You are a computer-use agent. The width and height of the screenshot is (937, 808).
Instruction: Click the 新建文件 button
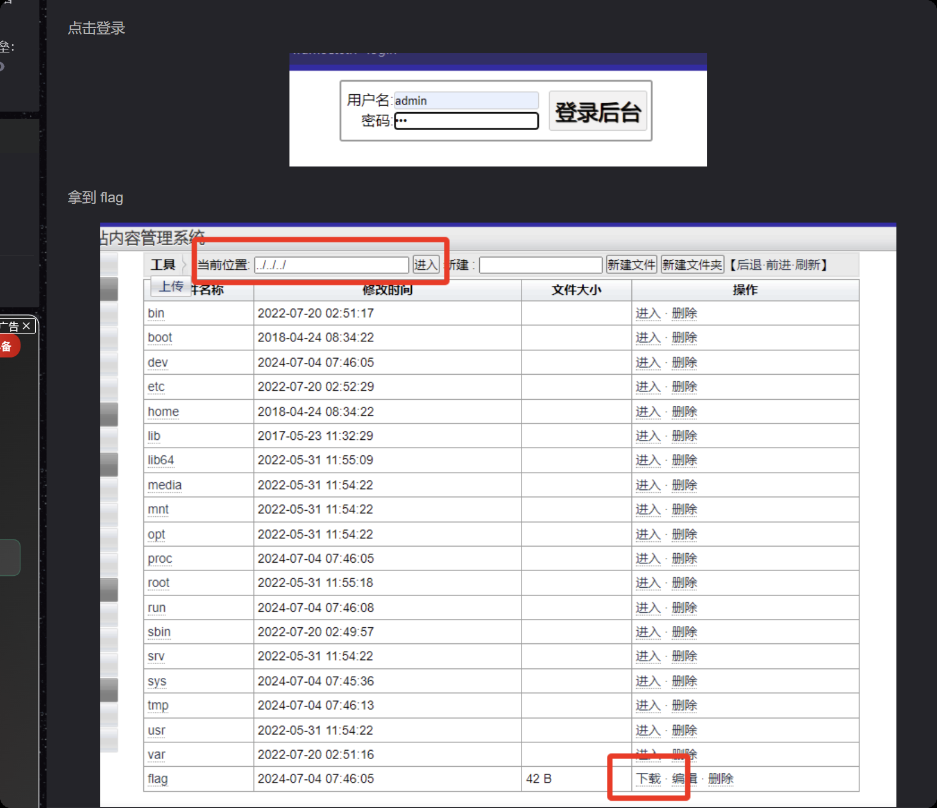coord(631,265)
